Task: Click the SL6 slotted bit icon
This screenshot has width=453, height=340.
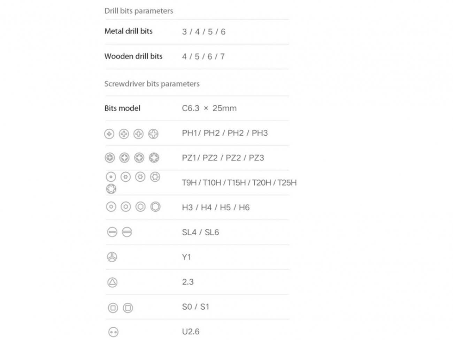Action: pyautogui.click(x=127, y=232)
